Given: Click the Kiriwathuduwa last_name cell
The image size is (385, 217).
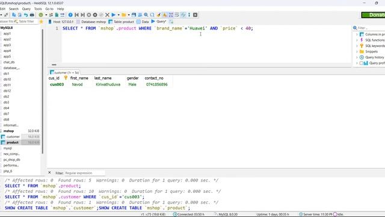Looking at the screenshot, I should (108, 84).
